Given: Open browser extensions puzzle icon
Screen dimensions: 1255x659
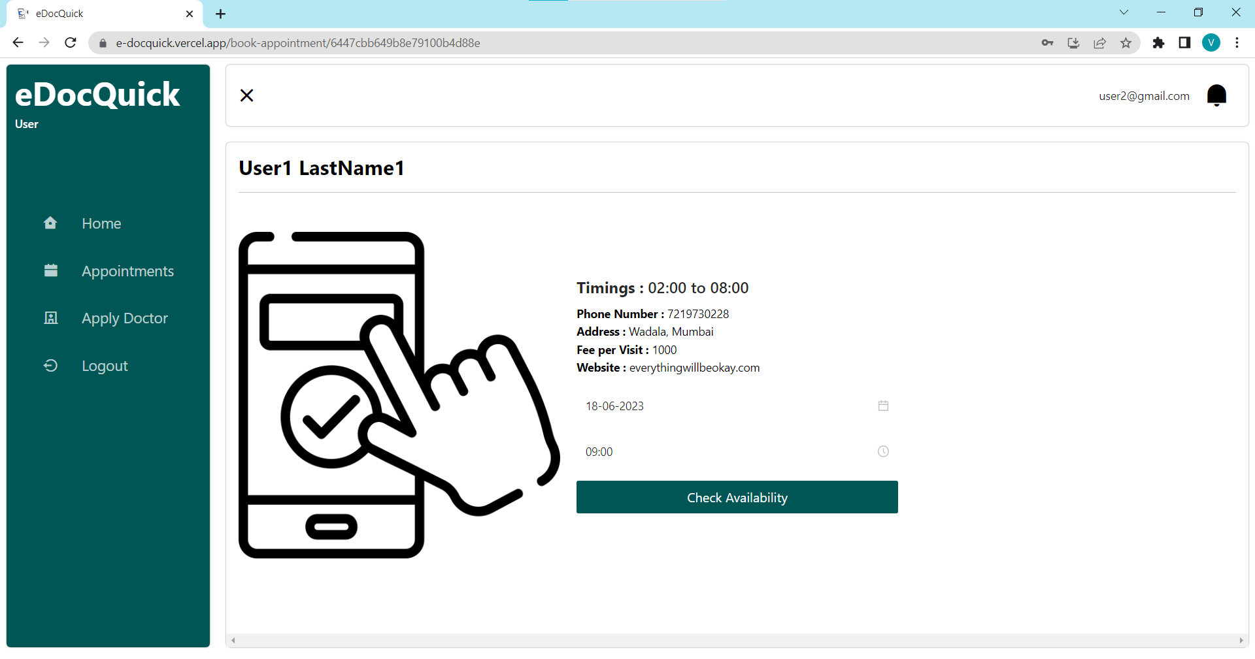Looking at the screenshot, I should (1158, 43).
